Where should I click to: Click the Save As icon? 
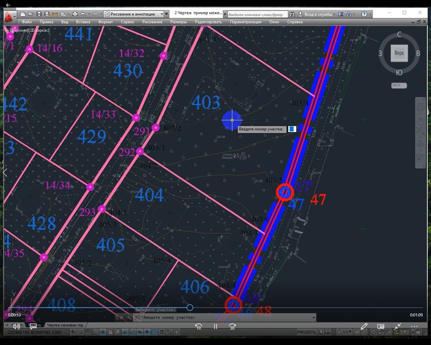click(47, 14)
